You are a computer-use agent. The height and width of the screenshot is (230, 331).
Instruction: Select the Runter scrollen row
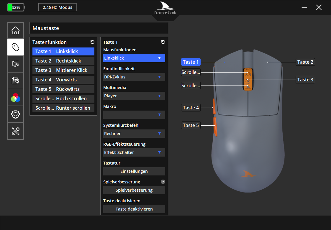point(63,108)
